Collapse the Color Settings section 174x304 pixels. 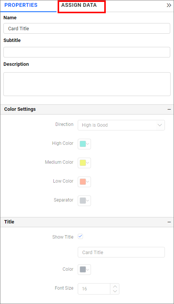pyautogui.click(x=169, y=109)
